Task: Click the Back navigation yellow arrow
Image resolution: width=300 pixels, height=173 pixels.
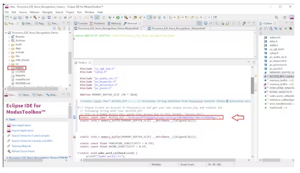Action: click(197, 18)
